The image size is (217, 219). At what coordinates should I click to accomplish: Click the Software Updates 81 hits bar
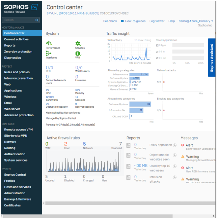pos(140,104)
